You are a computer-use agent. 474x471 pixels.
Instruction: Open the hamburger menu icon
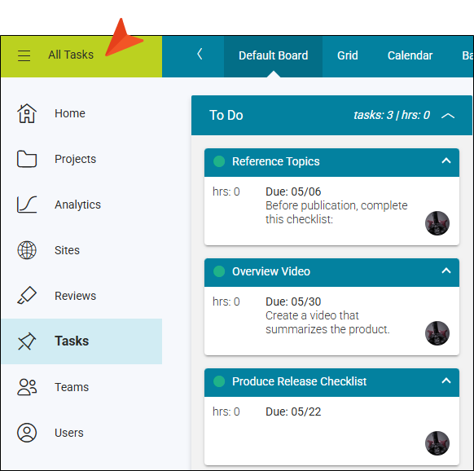point(24,55)
